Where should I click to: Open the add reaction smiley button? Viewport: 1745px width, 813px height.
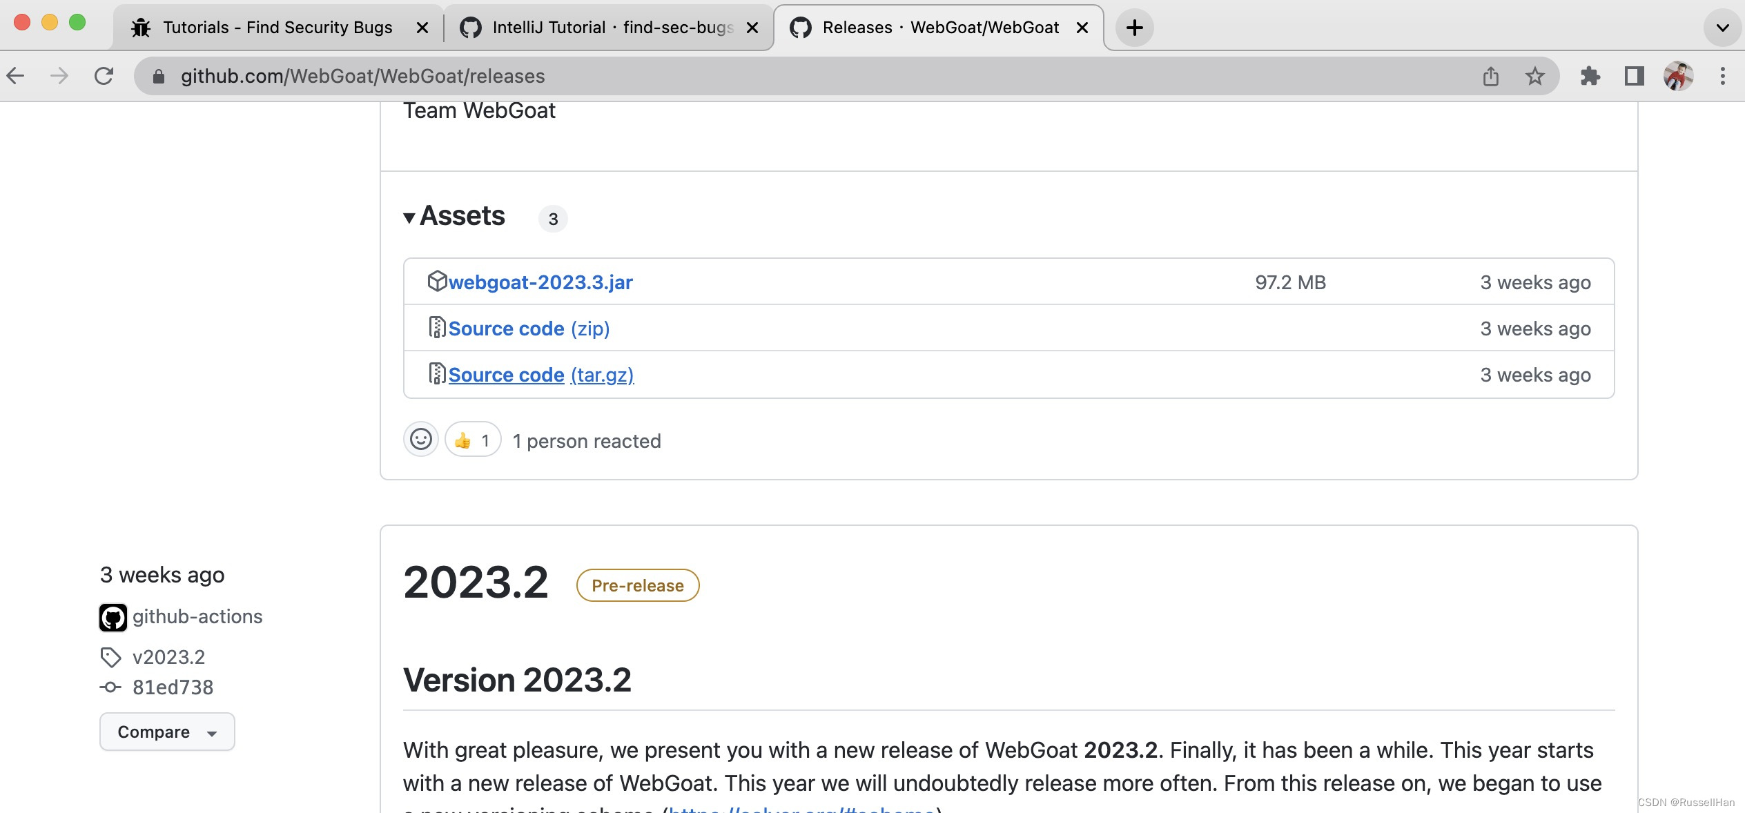(x=421, y=439)
